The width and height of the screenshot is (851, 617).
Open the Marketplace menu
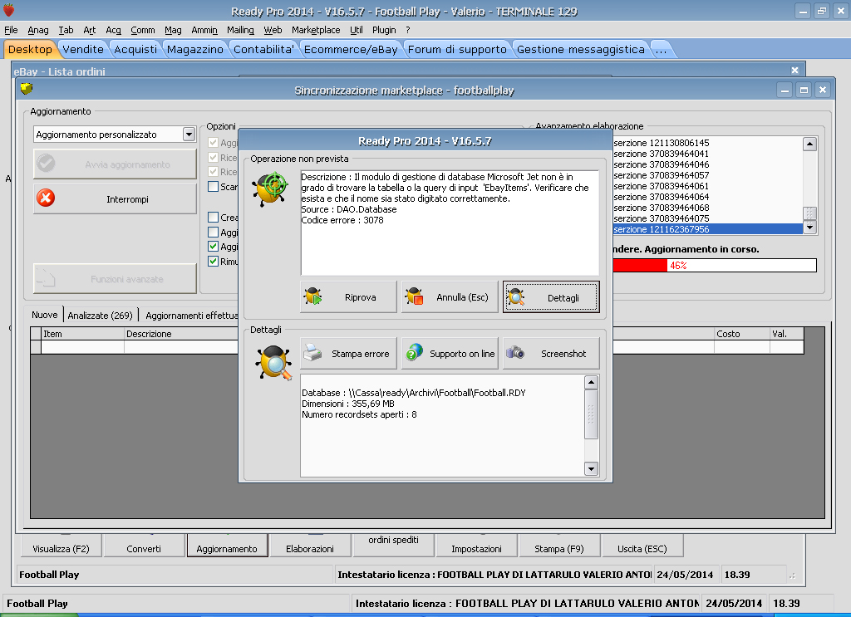pos(316,30)
